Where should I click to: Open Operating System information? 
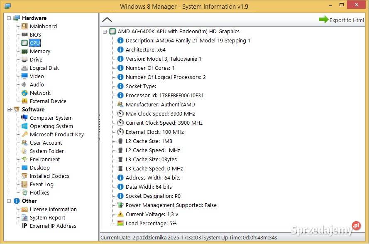(x=51, y=126)
